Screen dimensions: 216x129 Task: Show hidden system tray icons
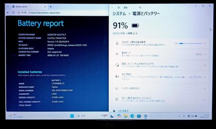[x=179, y=116]
